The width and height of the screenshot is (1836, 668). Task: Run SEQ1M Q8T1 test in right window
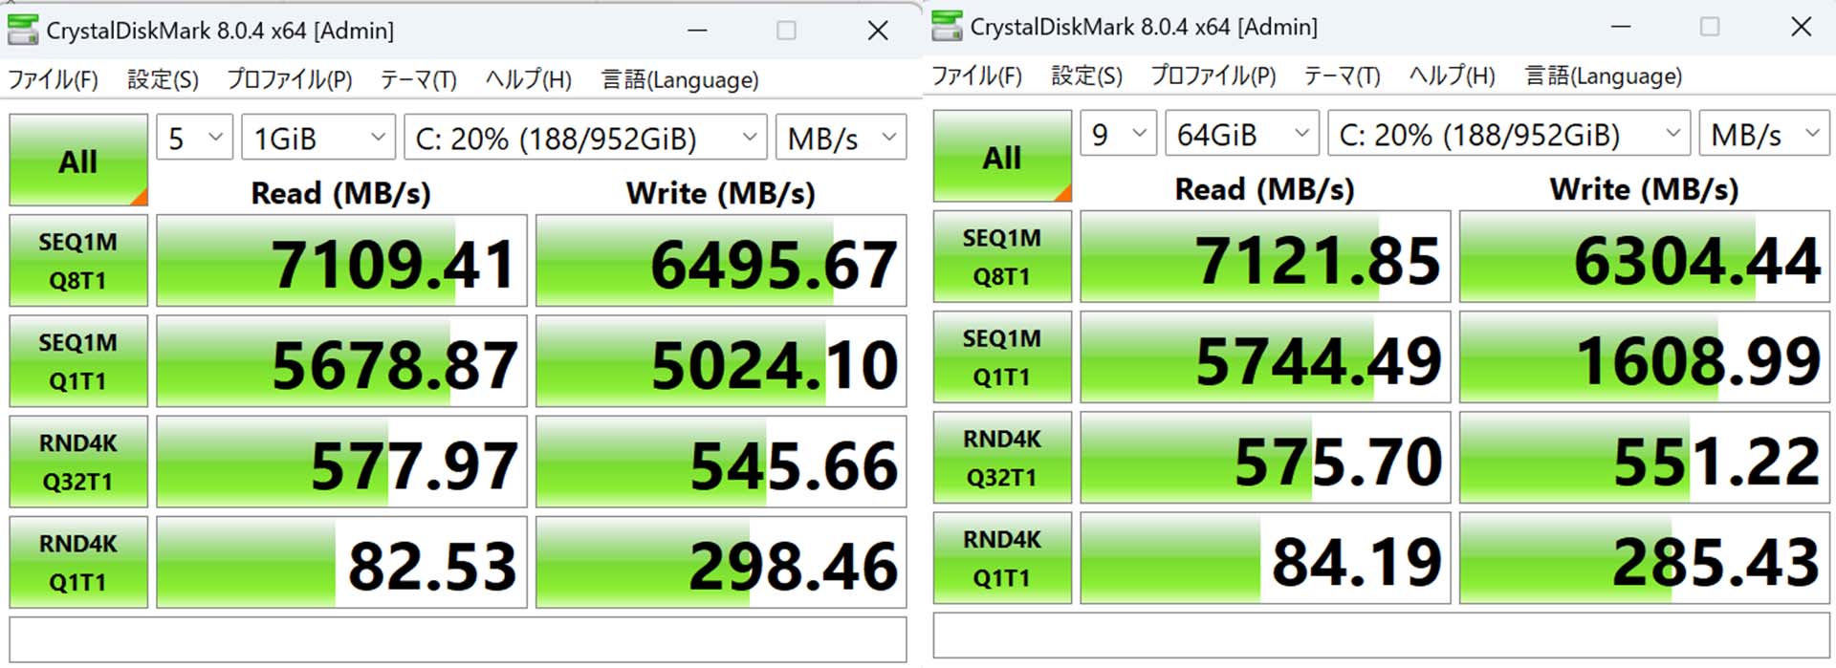pos(1002,257)
